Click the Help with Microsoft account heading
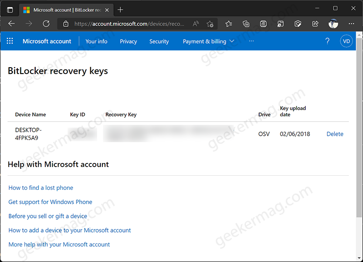Screen dimensions: 363x262 pyautogui.click(x=59, y=164)
